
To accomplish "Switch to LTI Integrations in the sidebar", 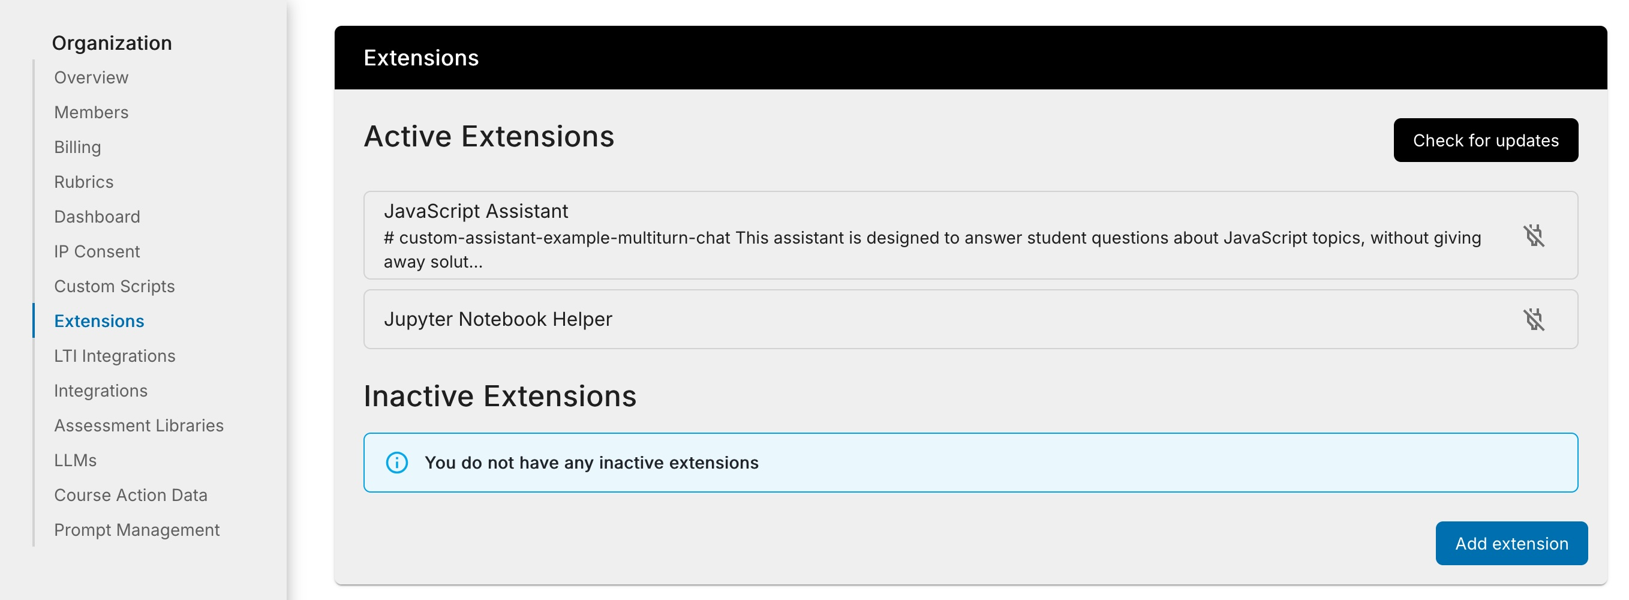I will point(115,356).
